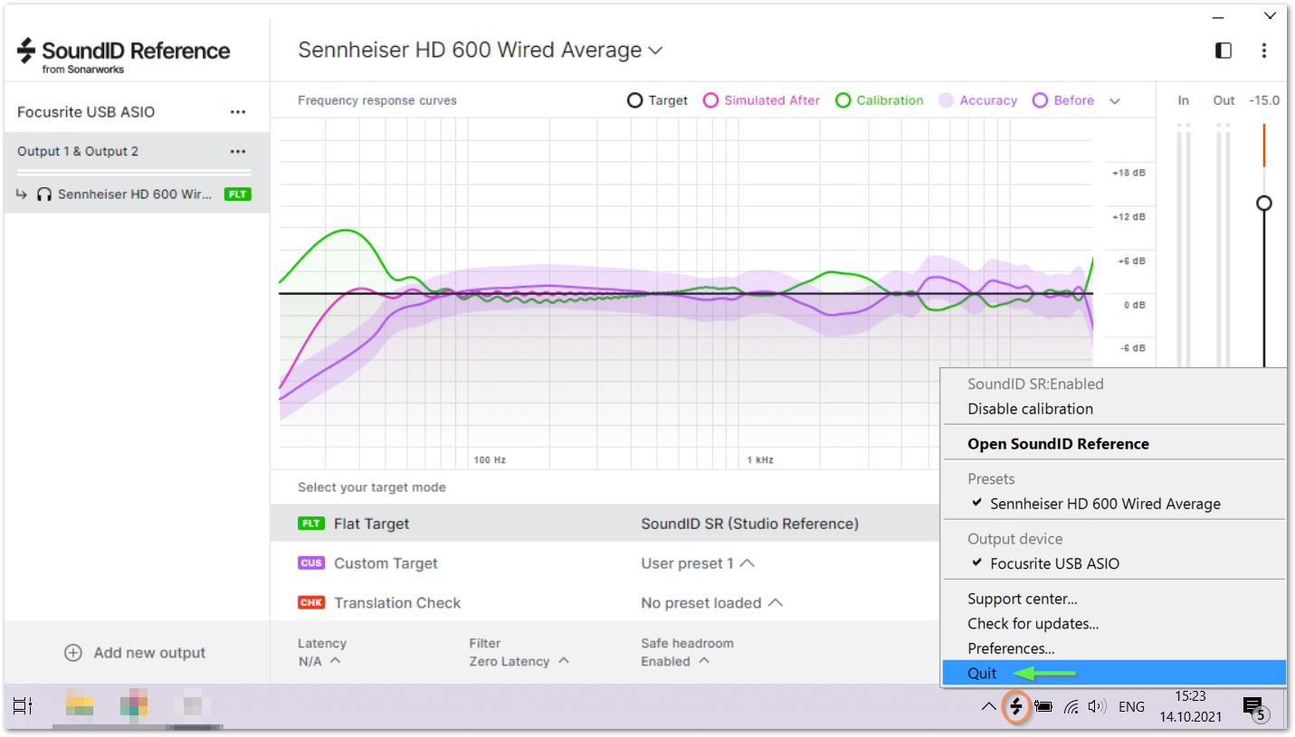
Task: Click the plus icon for new output
Action: [73, 653]
